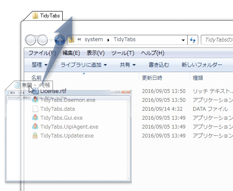This screenshot has height=191, width=233.
Task: Click the 書き込む toolbar button
Action: (x=159, y=65)
